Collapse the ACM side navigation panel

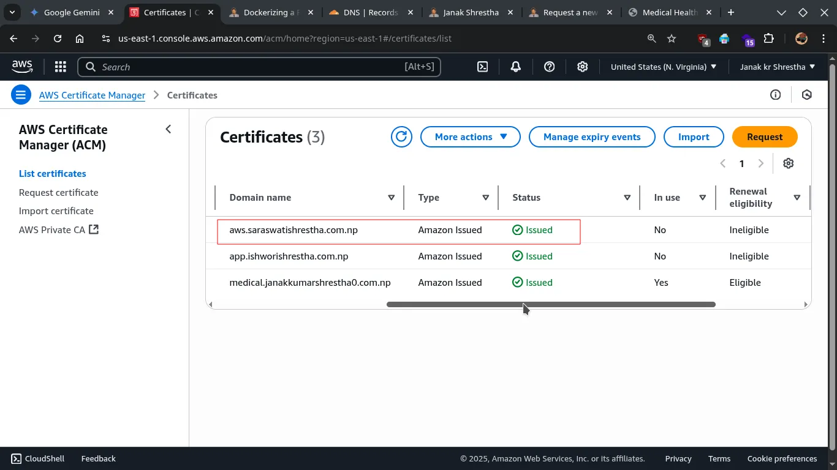pyautogui.click(x=168, y=129)
